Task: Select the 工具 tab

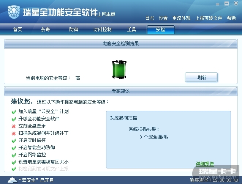Action: coord(131,30)
